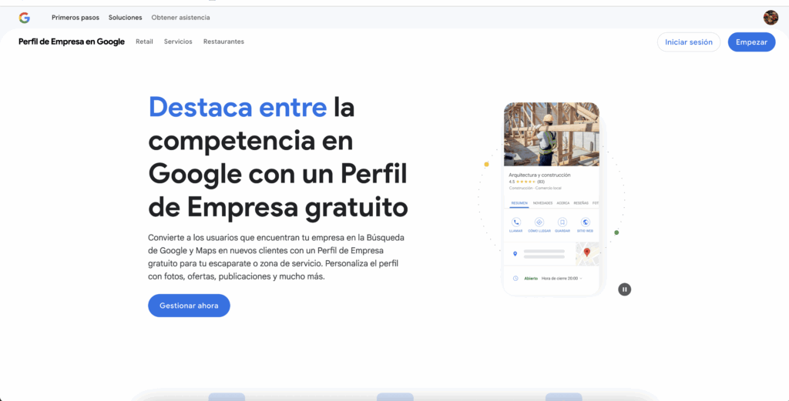Switch to the Novedades tab

[542, 203]
